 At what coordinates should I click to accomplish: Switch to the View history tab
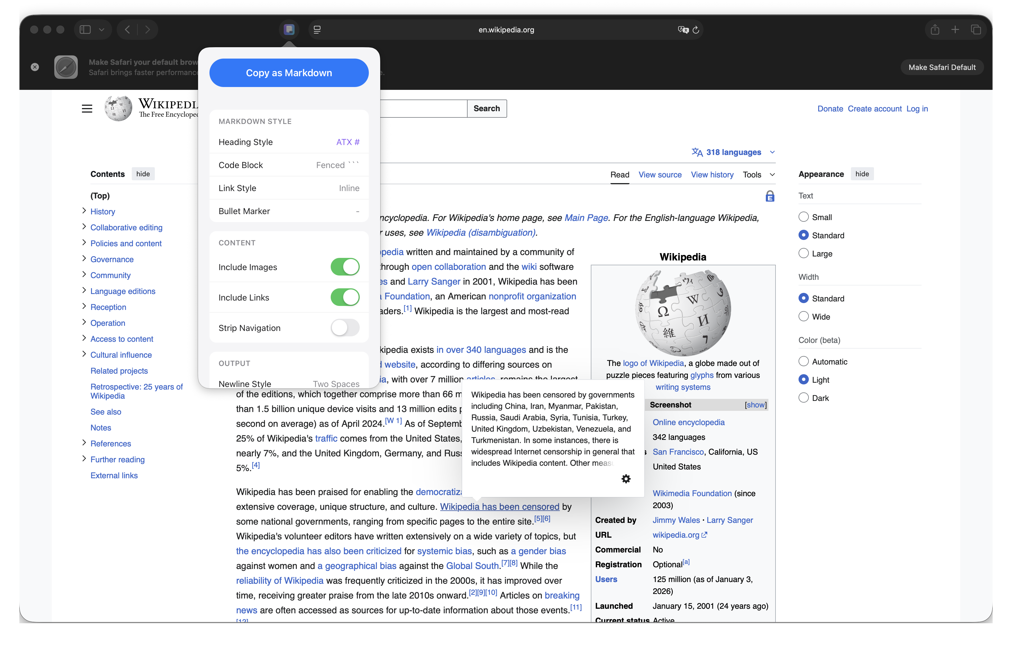tap(712, 175)
